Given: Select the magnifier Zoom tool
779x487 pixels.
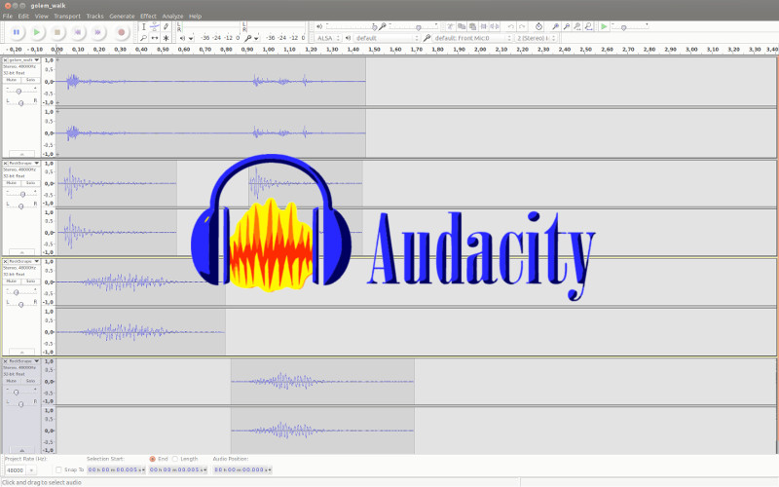Looking at the screenshot, I should tap(143, 38).
